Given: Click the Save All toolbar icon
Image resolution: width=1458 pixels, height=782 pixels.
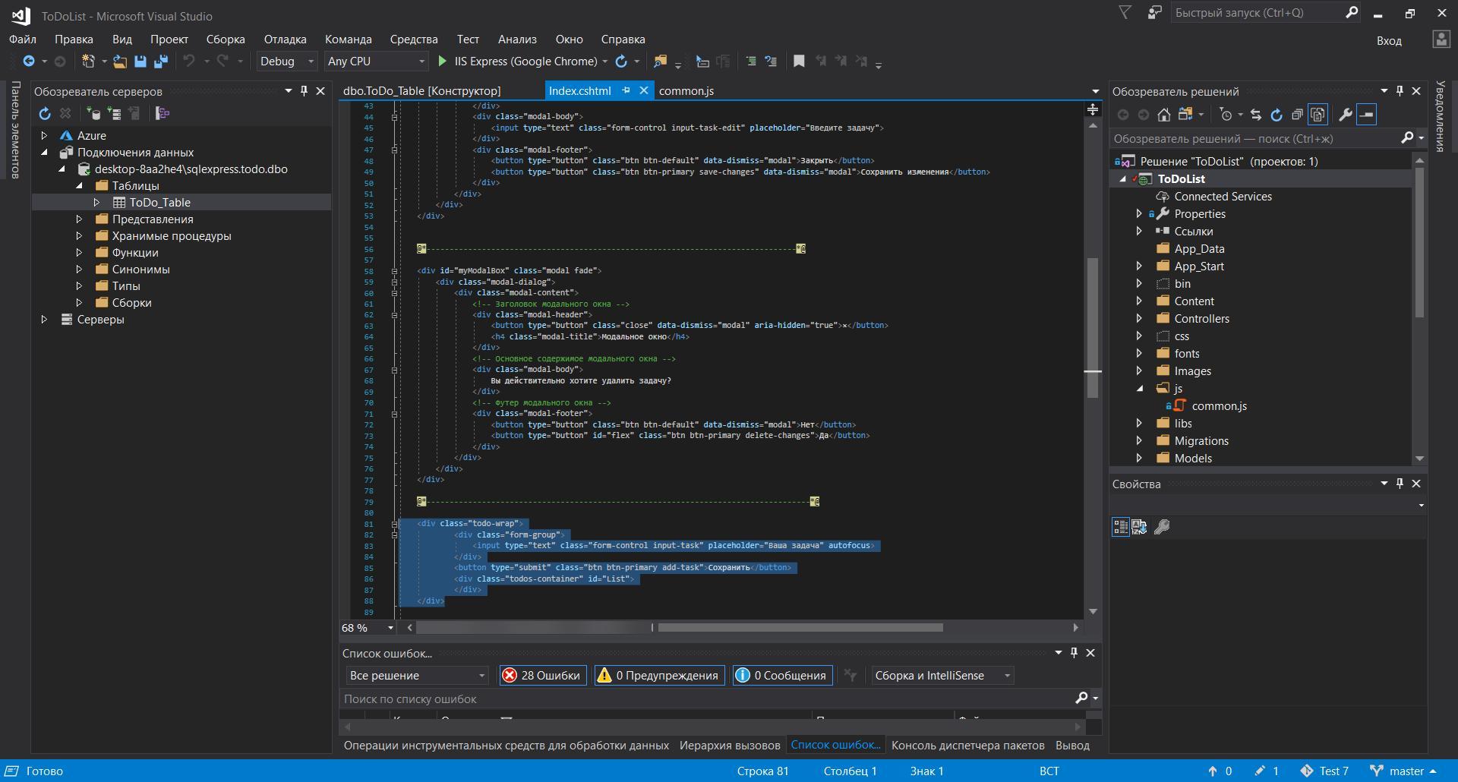Looking at the screenshot, I should click(160, 61).
